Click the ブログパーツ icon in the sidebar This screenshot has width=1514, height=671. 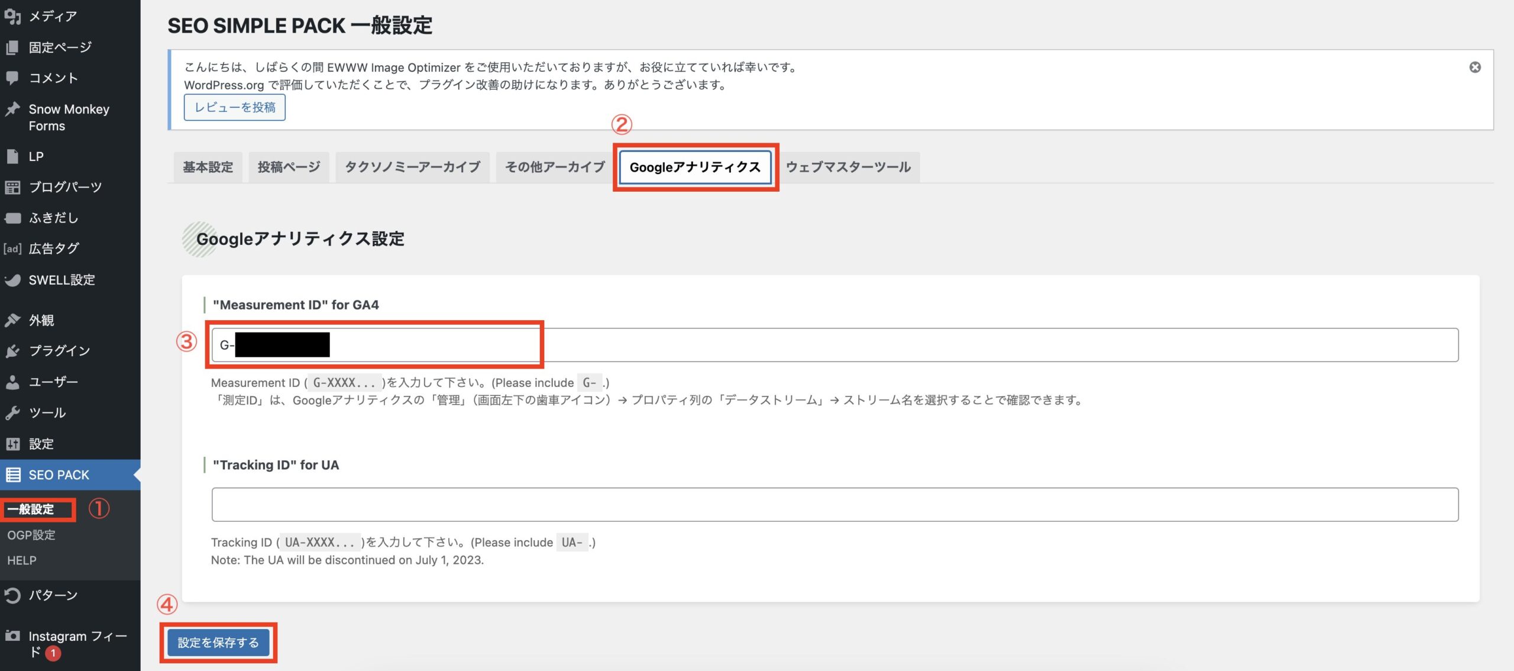coord(12,188)
